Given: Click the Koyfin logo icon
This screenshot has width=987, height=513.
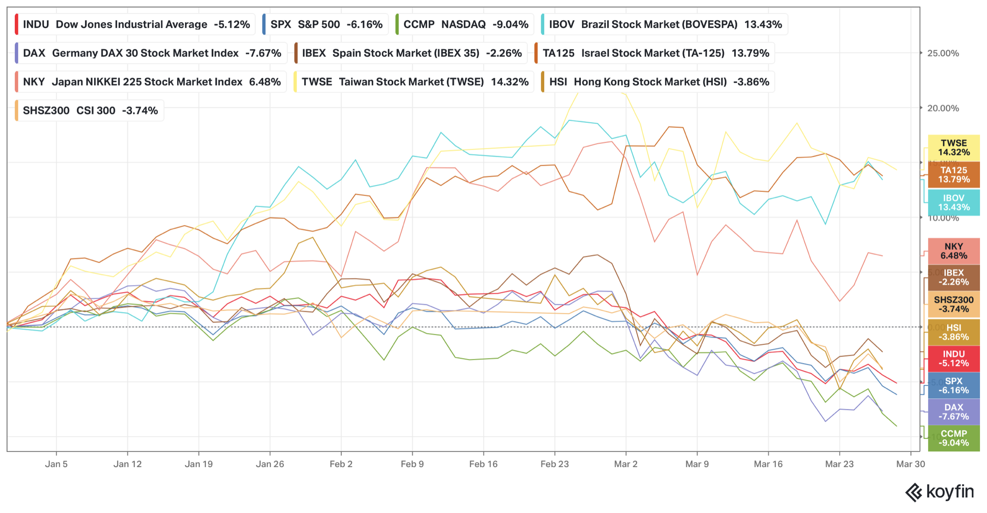Looking at the screenshot, I should pos(914,492).
